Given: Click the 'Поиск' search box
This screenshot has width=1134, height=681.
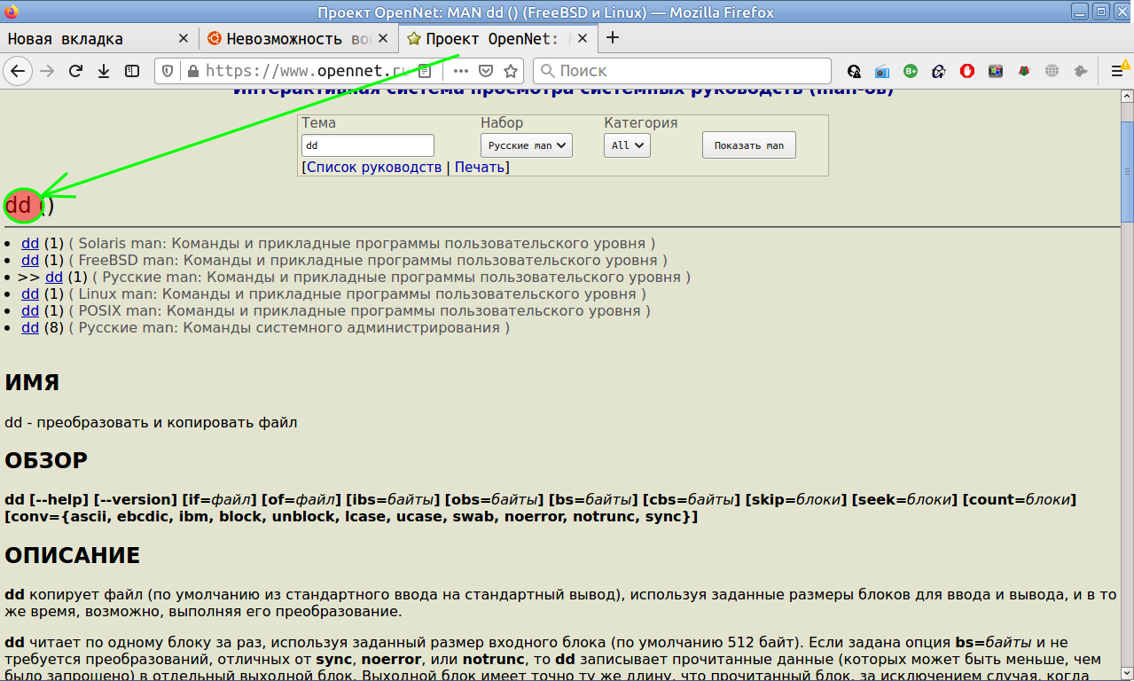Looking at the screenshot, I should tap(683, 71).
